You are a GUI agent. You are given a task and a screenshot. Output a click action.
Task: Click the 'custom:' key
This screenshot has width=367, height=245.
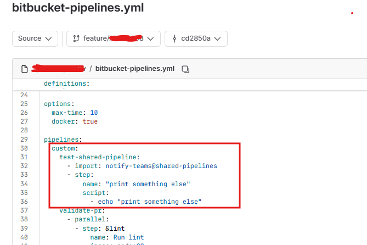[65, 148]
